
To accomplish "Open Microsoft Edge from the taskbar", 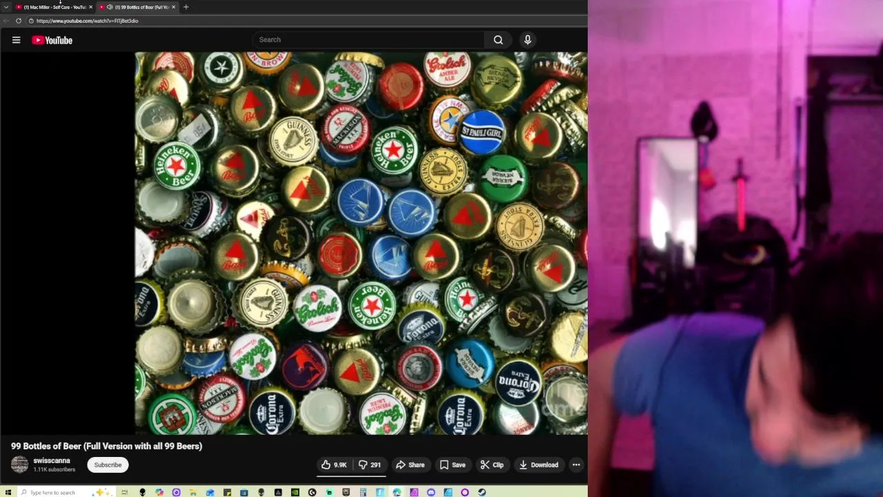I will click(x=397, y=492).
